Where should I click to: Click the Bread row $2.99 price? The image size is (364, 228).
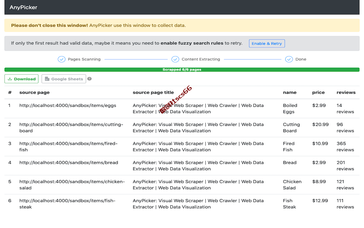[319, 163]
